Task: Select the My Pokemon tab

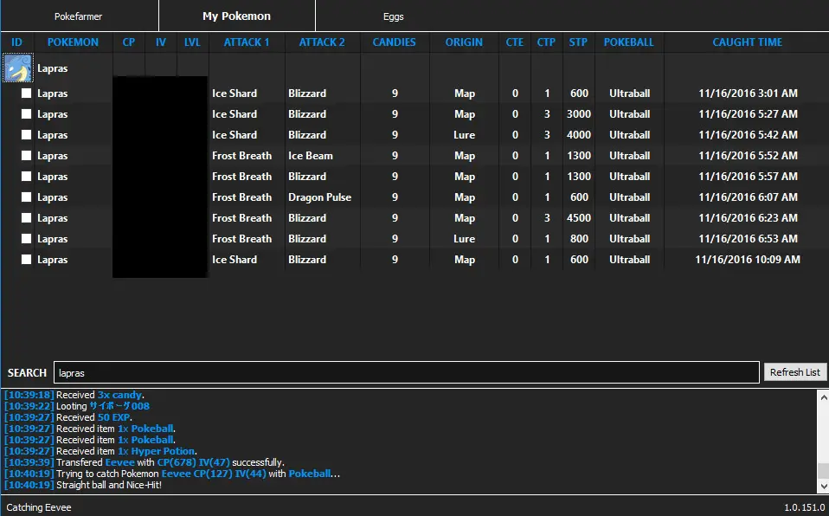Action: coord(236,16)
